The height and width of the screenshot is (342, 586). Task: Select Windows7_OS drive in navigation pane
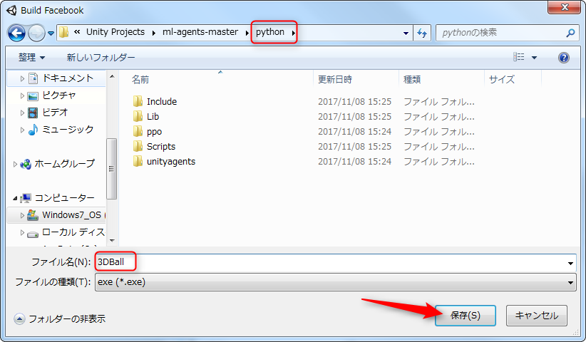tap(72, 215)
